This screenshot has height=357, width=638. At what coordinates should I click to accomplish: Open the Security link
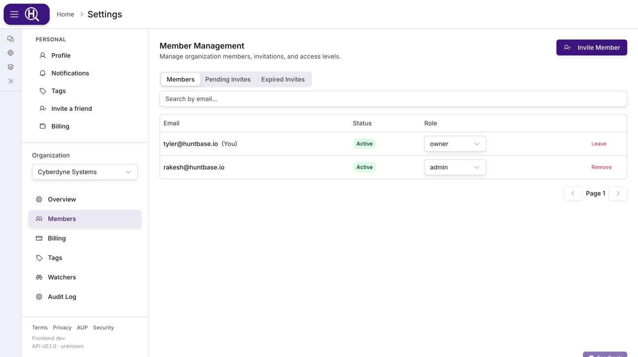[103, 328]
